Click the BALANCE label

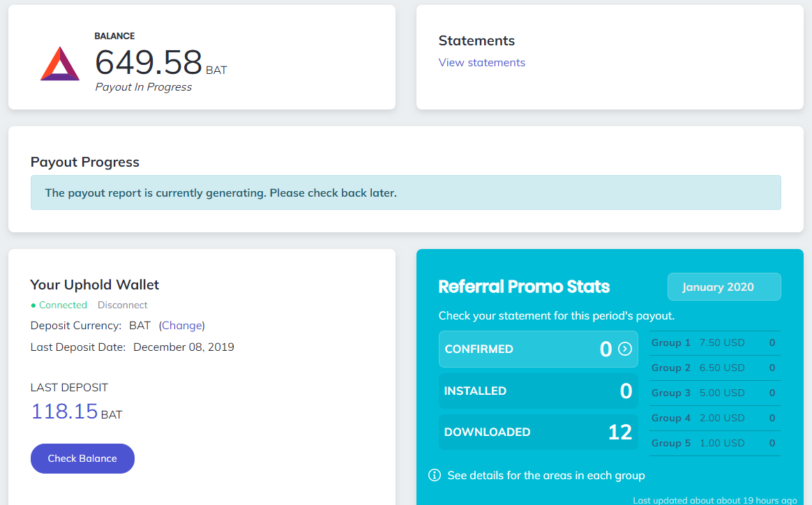[114, 36]
